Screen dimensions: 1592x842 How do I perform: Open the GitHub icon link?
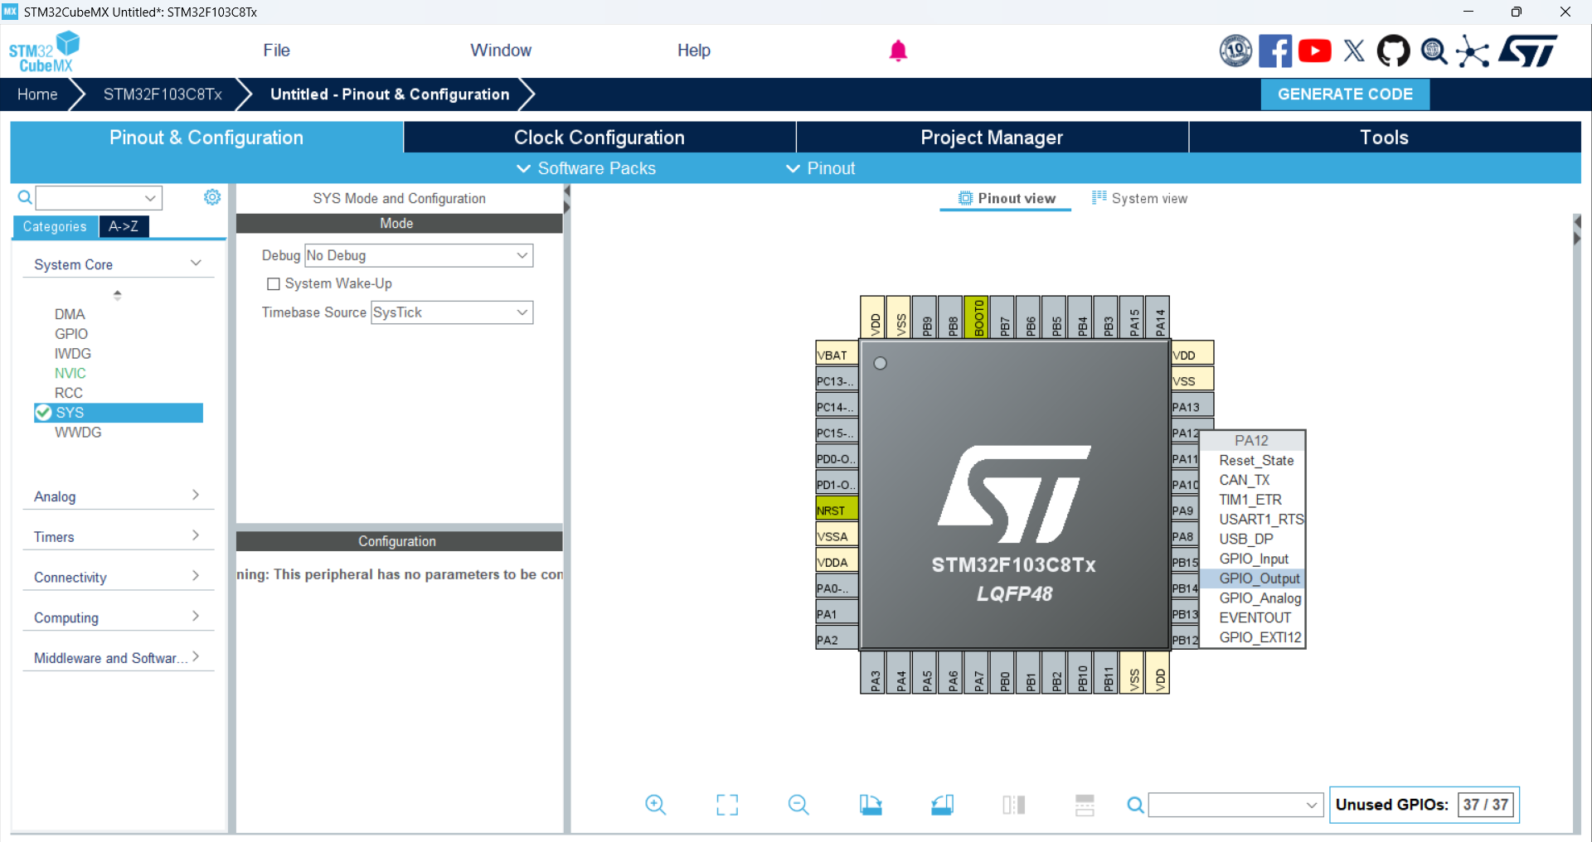click(x=1393, y=51)
